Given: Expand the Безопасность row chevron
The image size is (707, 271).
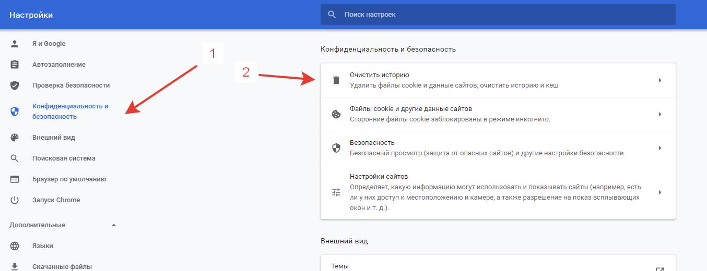Looking at the screenshot, I should [660, 148].
